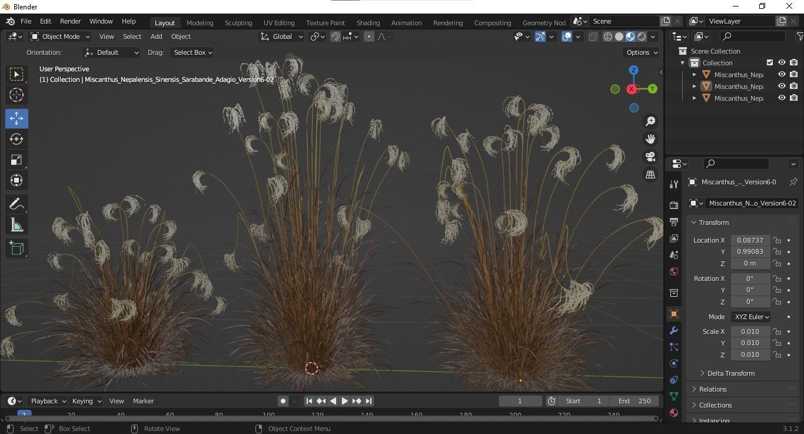Open the Object Data properties tab
This screenshot has height=434, width=804.
[674, 396]
